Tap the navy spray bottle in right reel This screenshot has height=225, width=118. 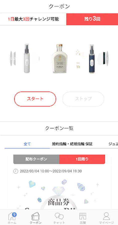coord(92,59)
